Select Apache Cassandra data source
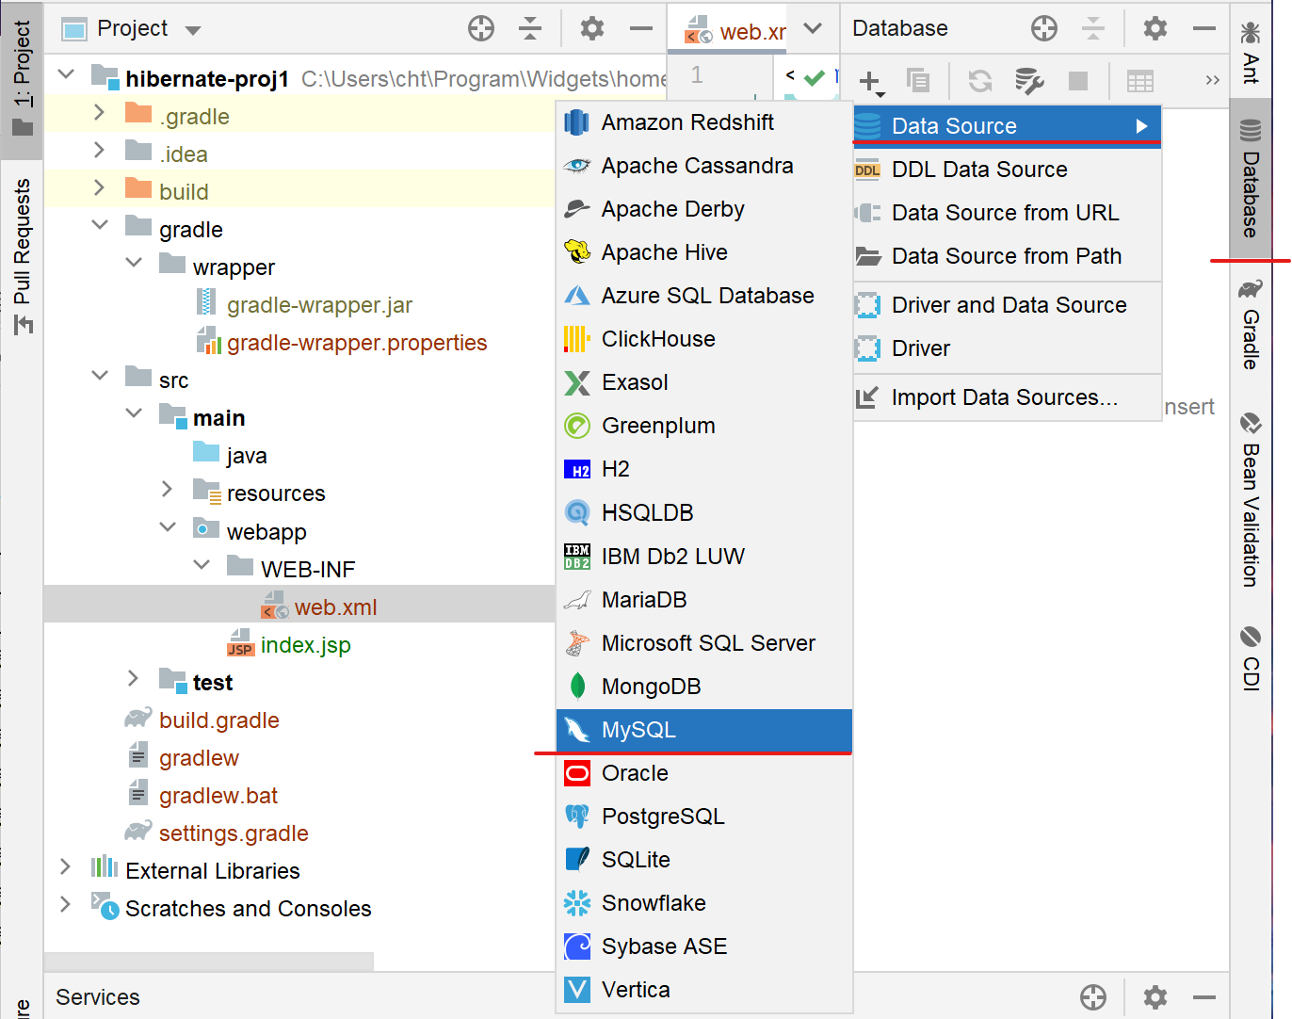The height and width of the screenshot is (1019, 1292). 704,166
